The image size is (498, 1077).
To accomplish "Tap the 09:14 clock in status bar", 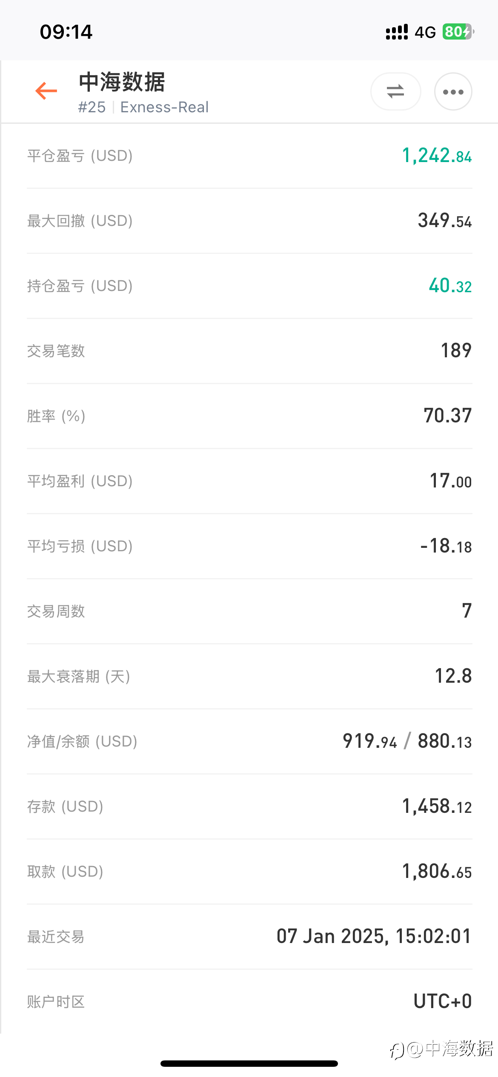I will [66, 32].
